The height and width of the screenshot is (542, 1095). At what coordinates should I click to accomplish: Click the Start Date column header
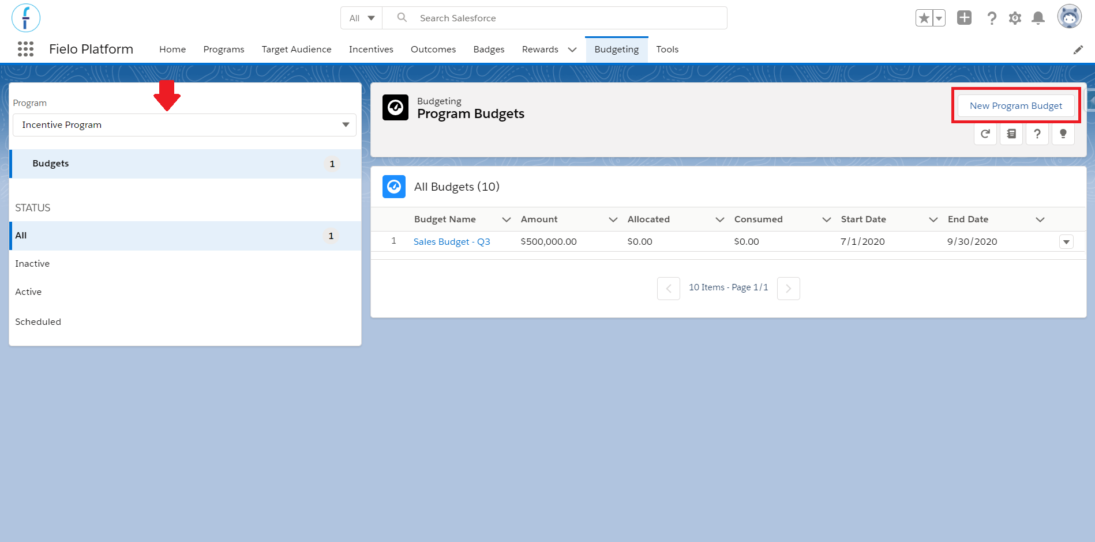(x=863, y=219)
